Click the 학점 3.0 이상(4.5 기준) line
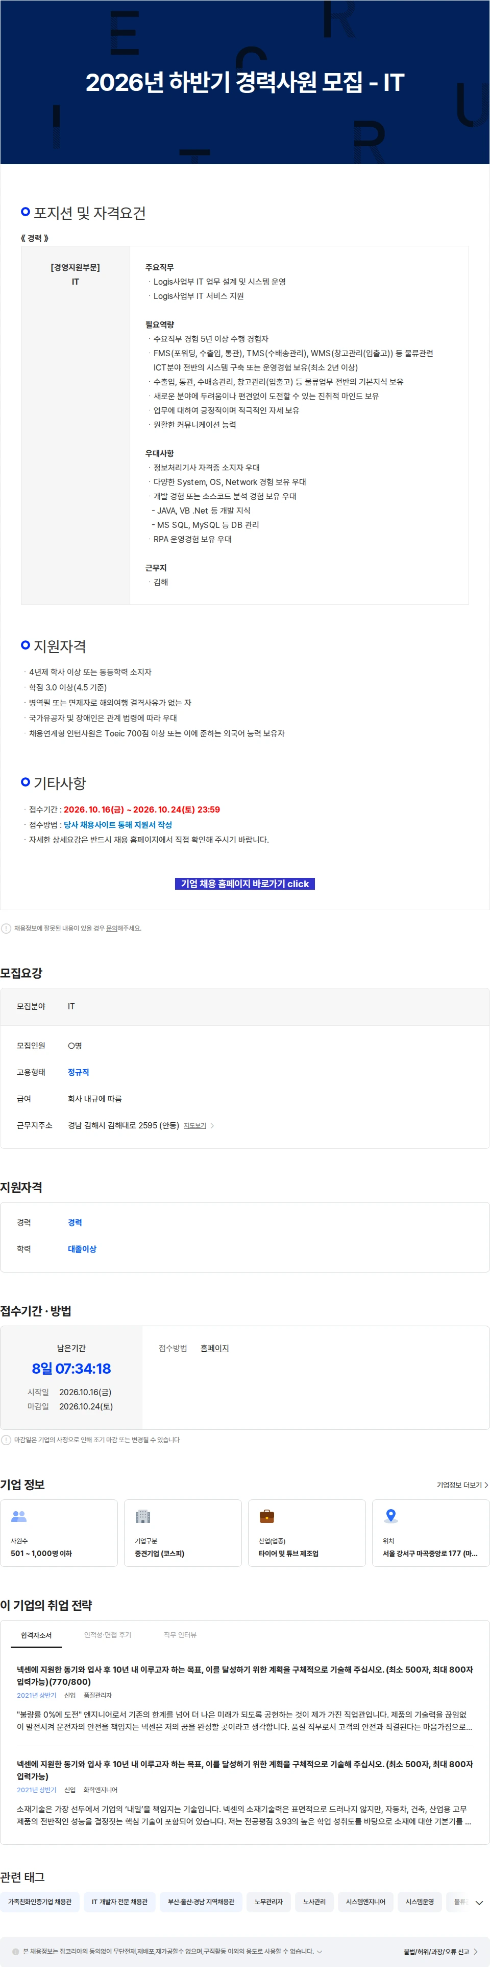The image size is (490, 1967). 67,688
